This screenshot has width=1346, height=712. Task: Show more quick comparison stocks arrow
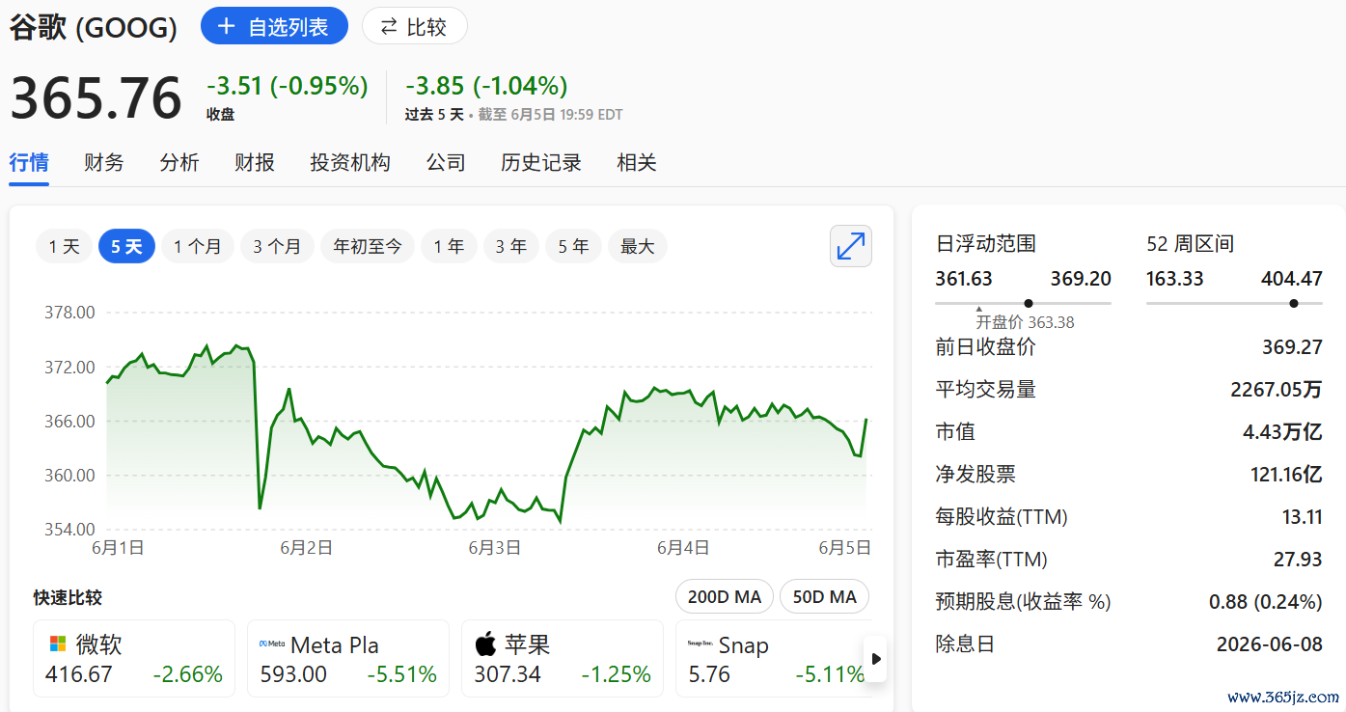click(875, 659)
